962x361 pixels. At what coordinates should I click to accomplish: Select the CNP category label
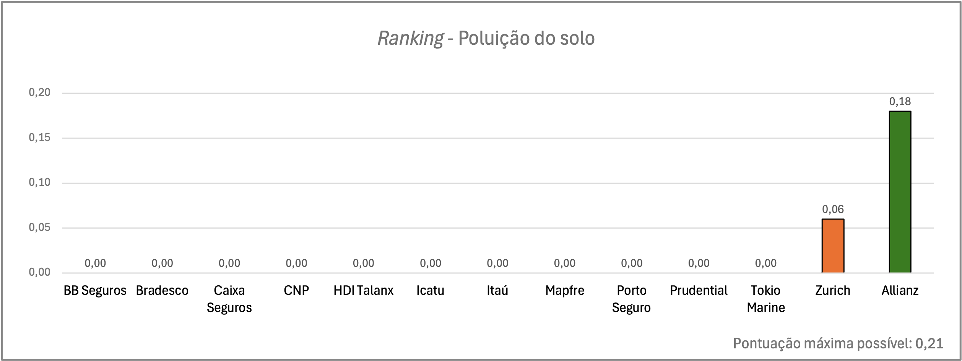[296, 291]
